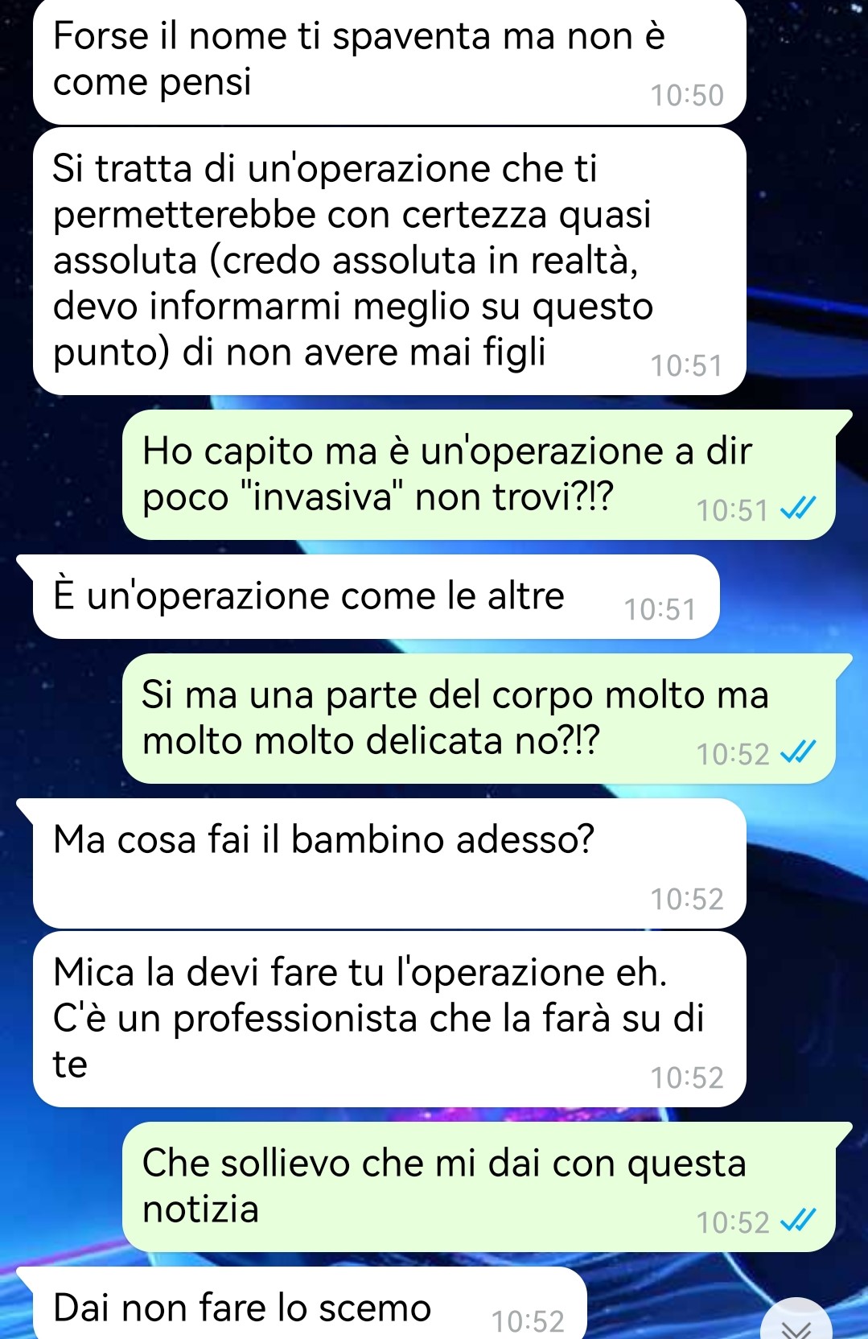
Task: Tap blue double-check on 'delicata no?!?' message
Action: (799, 752)
